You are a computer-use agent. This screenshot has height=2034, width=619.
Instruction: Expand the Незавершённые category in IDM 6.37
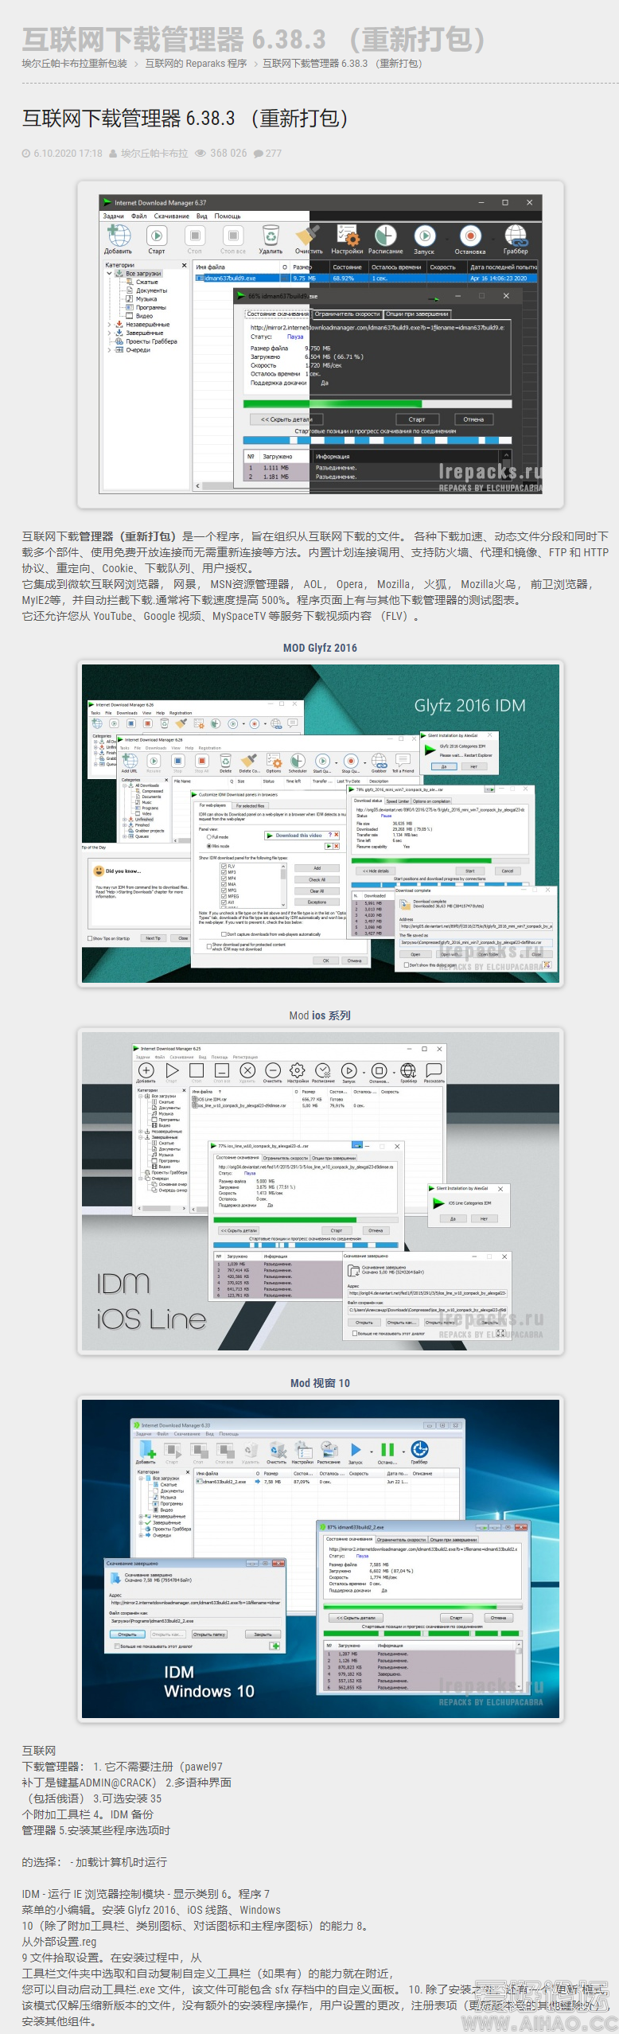tap(110, 325)
